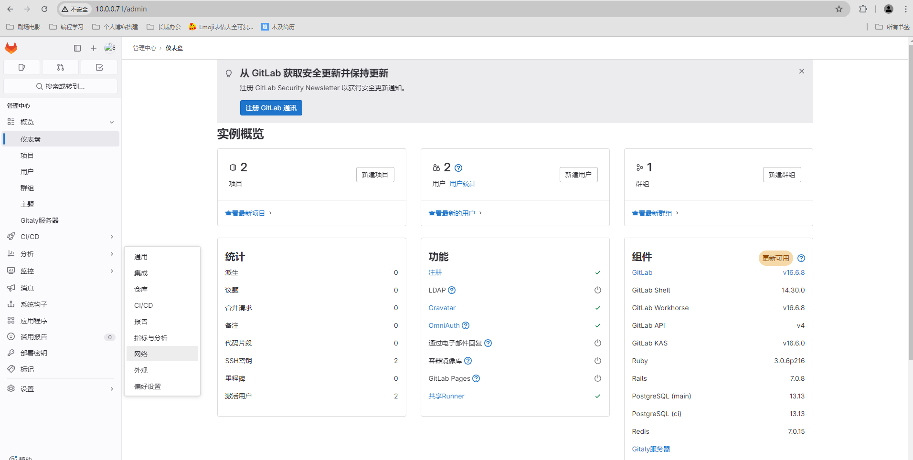Click help icon beside 通过电子邮件回复

[488, 343]
